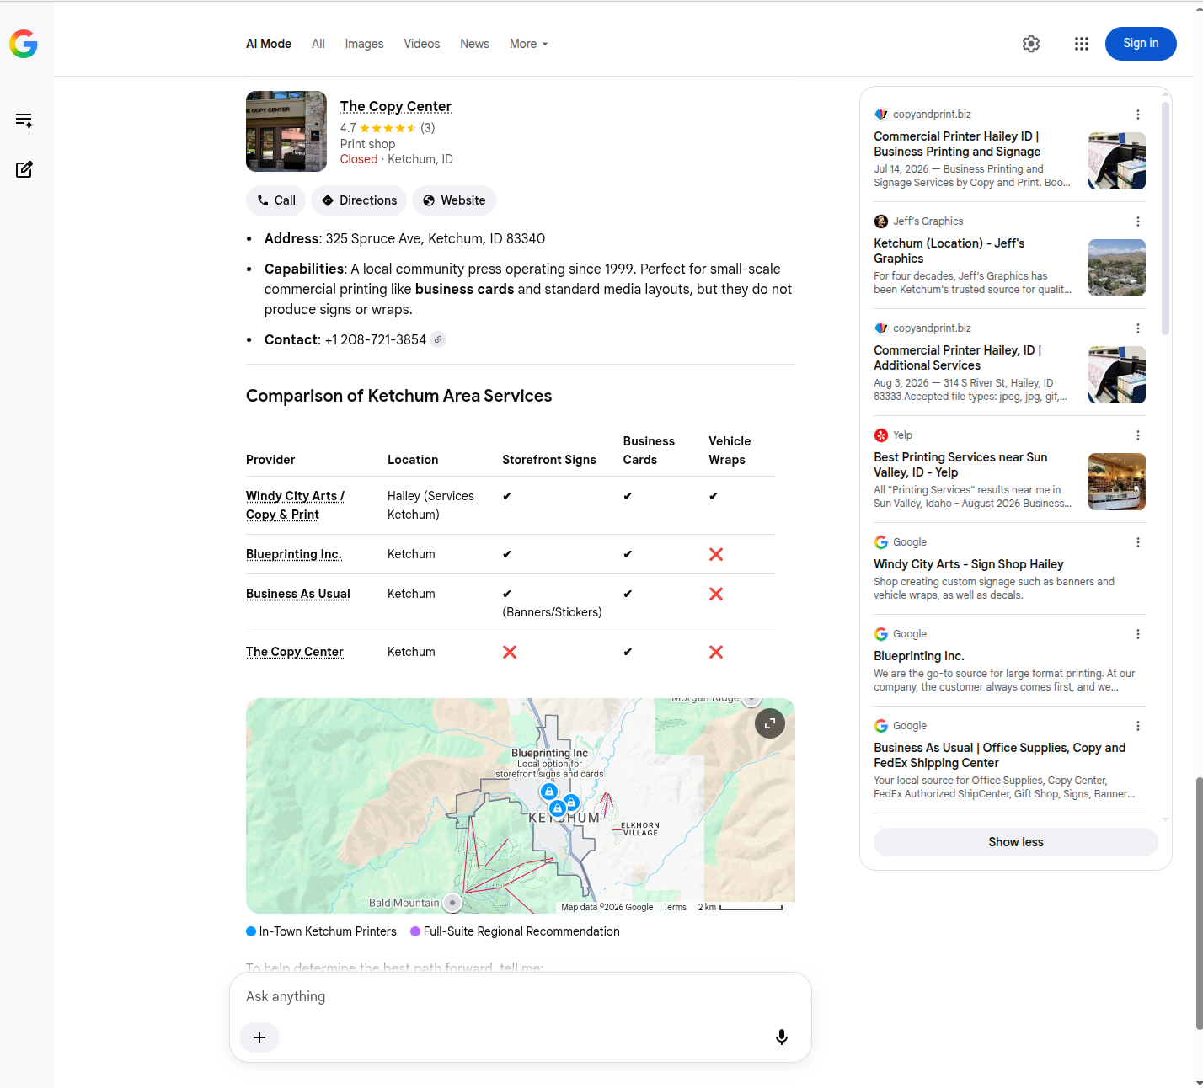The image size is (1203, 1088).
Task: Open The Copy Center table row link
Action: pos(295,652)
